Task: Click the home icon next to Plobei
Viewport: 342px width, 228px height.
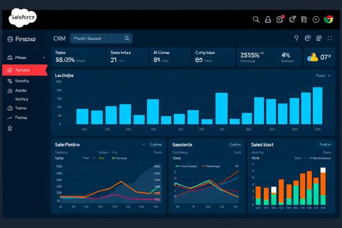Action: click(10, 57)
